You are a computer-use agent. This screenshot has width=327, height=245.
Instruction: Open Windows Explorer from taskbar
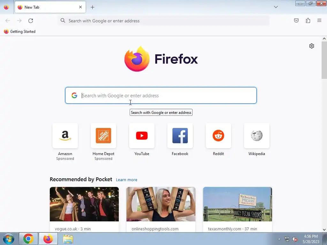pos(68,239)
